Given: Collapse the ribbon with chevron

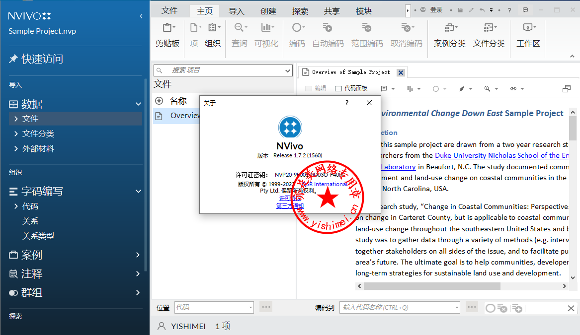Looking at the screenshot, I should (x=572, y=56).
